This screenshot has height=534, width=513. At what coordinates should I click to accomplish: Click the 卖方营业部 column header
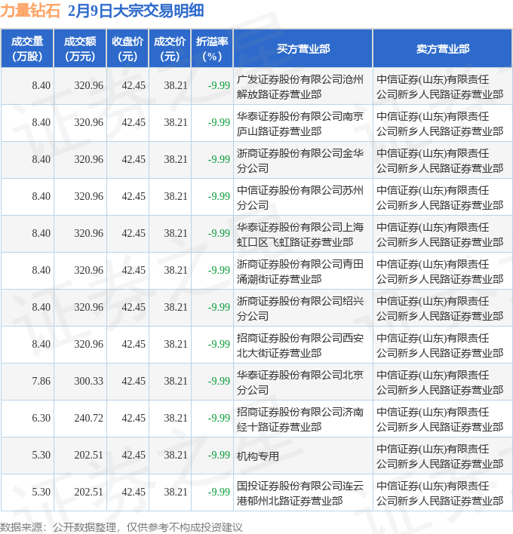pos(443,49)
